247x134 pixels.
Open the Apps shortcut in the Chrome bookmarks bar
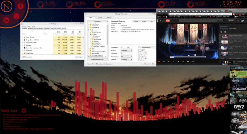pos(160,17)
